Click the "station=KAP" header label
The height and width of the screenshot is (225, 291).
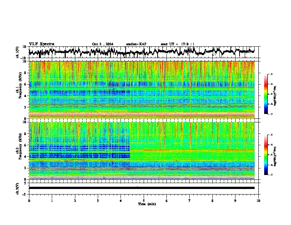pyautogui.click(x=136, y=44)
